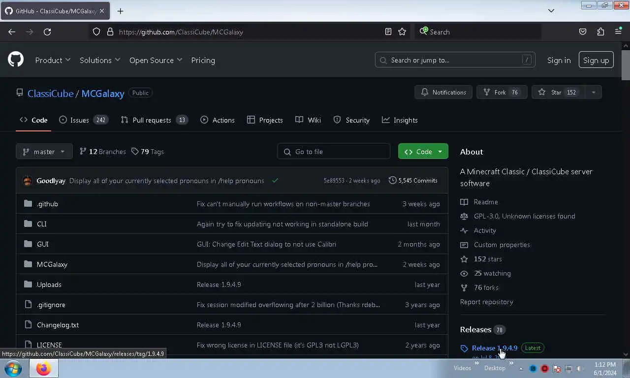Open Activity link
Viewport: 630px width, 378px height.
click(484, 230)
